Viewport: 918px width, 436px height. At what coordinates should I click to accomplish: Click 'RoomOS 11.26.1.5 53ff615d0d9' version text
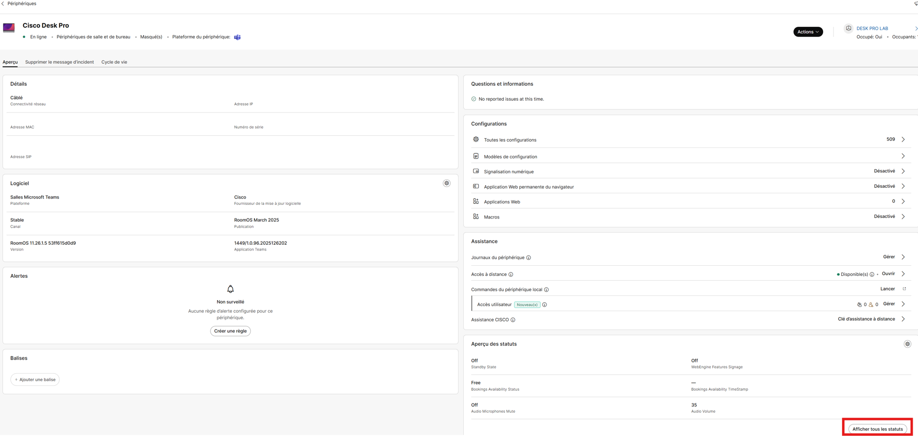[43, 243]
